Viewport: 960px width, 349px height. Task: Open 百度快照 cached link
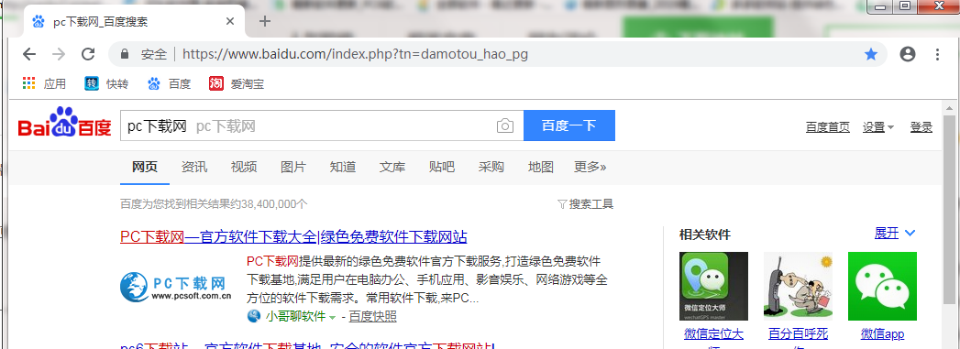(373, 317)
